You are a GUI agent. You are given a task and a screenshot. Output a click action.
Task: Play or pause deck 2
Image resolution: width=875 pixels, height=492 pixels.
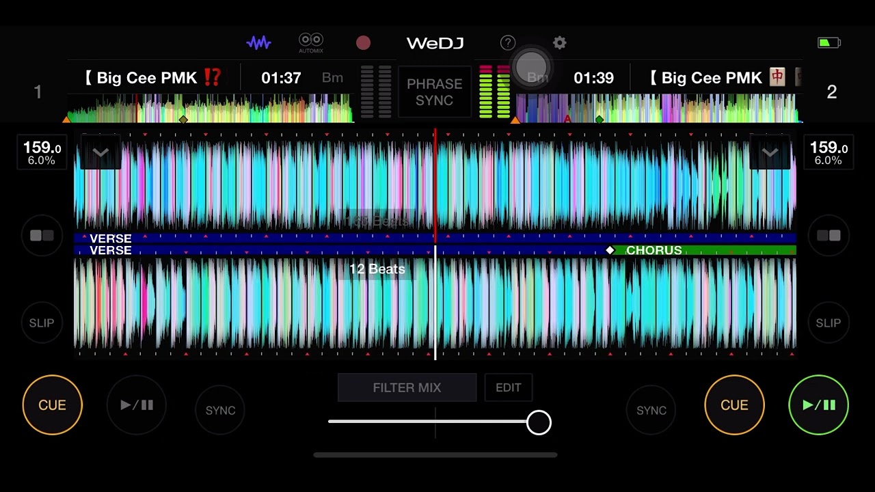[819, 405]
